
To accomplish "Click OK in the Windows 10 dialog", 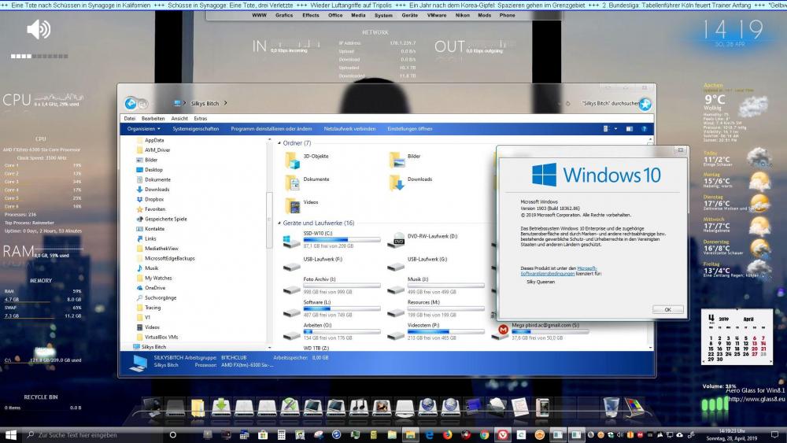I will (667, 309).
